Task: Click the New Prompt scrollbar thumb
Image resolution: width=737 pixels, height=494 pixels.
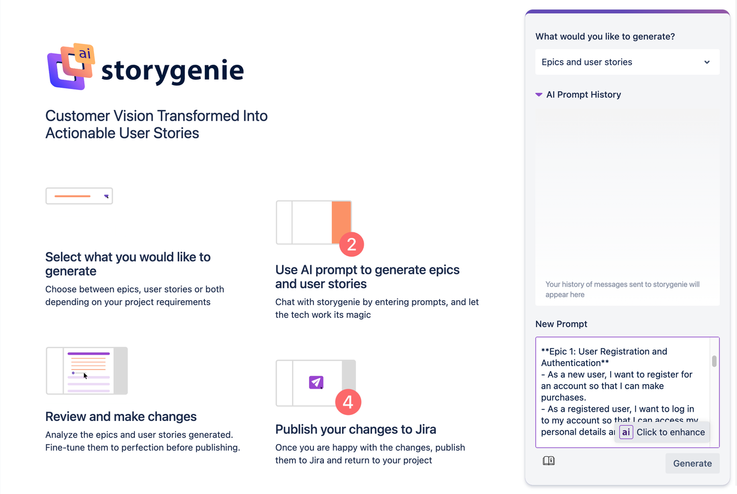Action: (714, 361)
